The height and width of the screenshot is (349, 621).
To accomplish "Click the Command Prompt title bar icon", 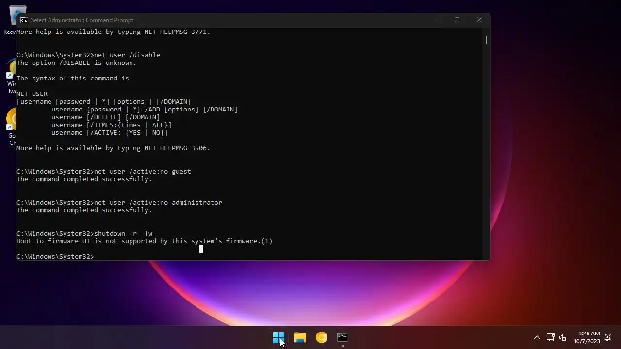I will click(x=24, y=20).
